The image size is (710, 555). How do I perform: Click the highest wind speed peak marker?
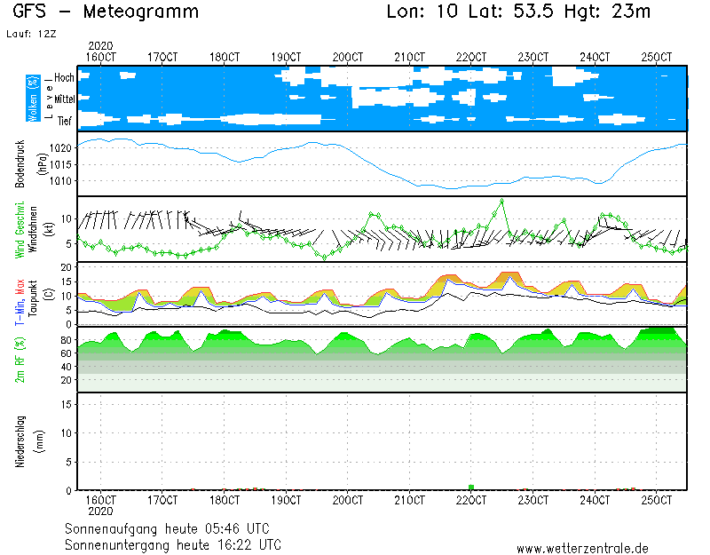501,201
